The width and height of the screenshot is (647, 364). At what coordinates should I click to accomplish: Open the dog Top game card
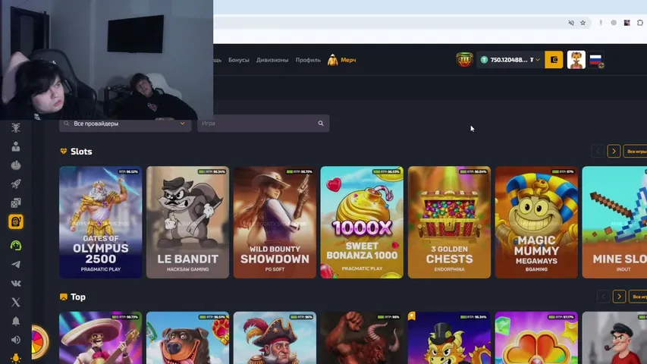tap(187, 337)
